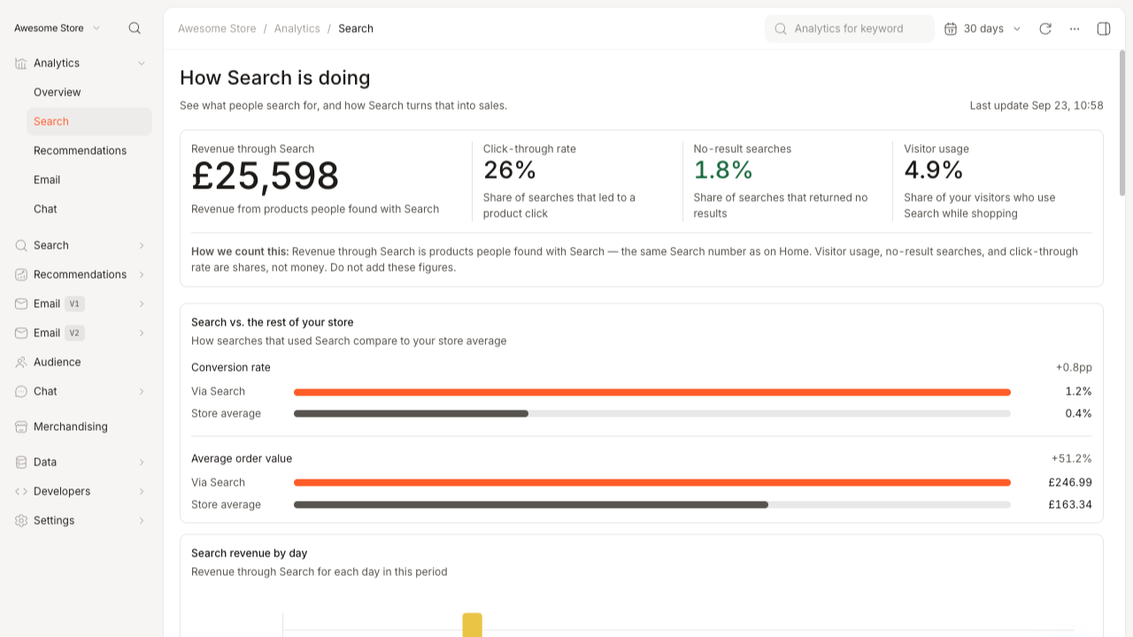Image resolution: width=1133 pixels, height=637 pixels.
Task: Click the £25,598 revenue figure
Action: point(266,176)
